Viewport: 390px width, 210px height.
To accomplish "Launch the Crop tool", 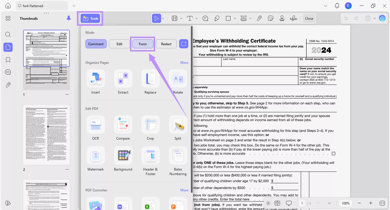I will [x=150, y=128].
